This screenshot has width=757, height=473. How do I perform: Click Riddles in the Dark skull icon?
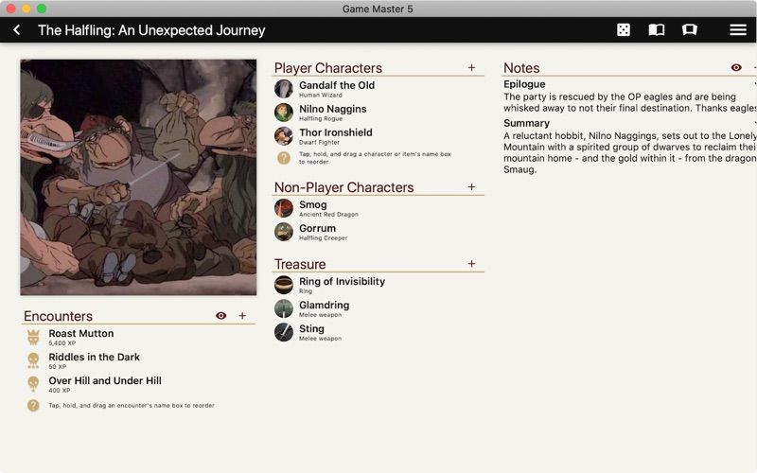(33, 360)
